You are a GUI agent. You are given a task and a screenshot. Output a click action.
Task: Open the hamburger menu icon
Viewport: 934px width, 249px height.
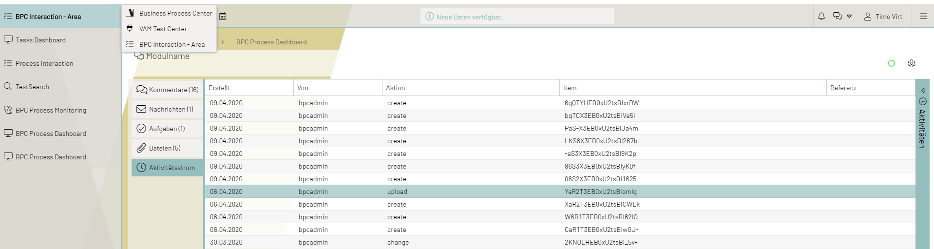(923, 16)
